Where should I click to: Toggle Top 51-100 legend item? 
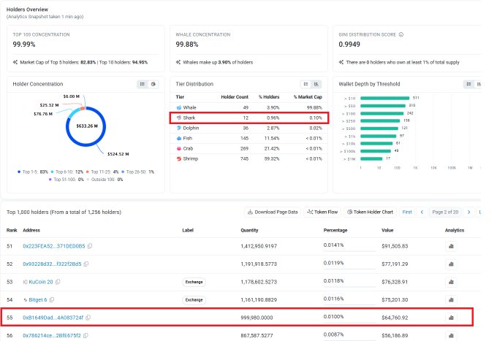[x=67, y=180]
